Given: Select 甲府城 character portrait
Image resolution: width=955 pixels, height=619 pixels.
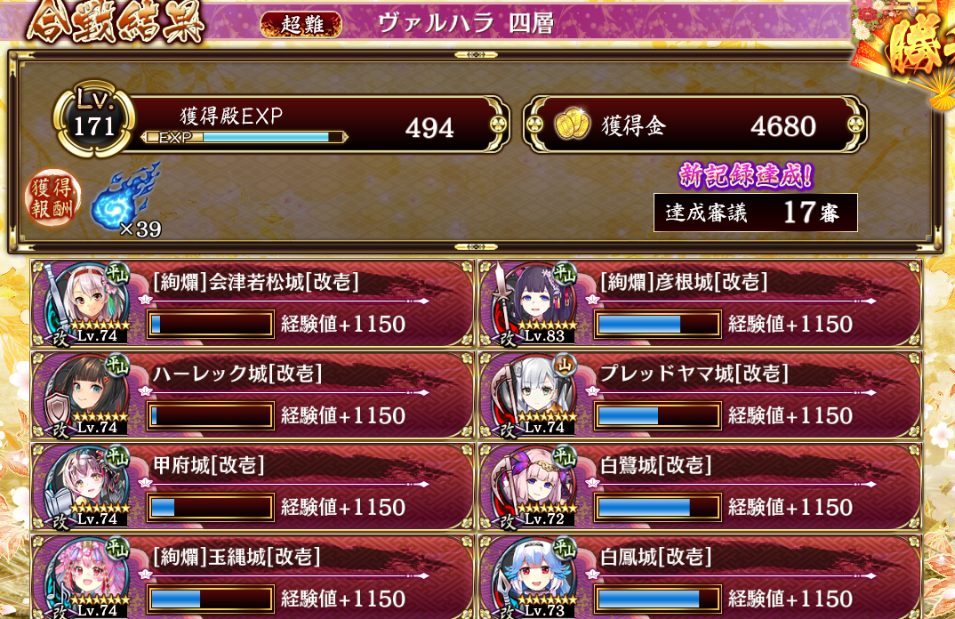Looking at the screenshot, I should (84, 486).
